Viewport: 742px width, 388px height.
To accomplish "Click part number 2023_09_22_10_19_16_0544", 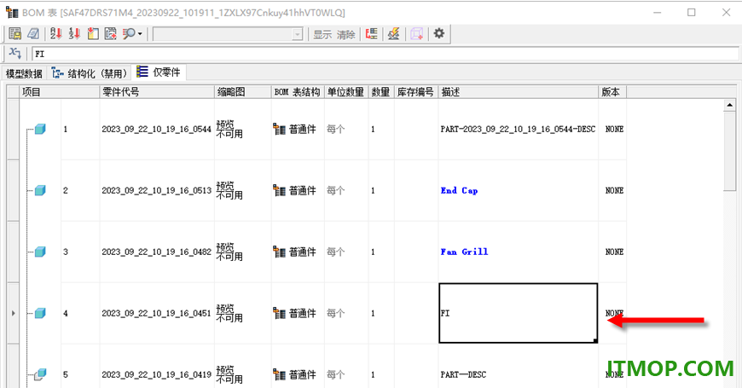I will coord(157,129).
